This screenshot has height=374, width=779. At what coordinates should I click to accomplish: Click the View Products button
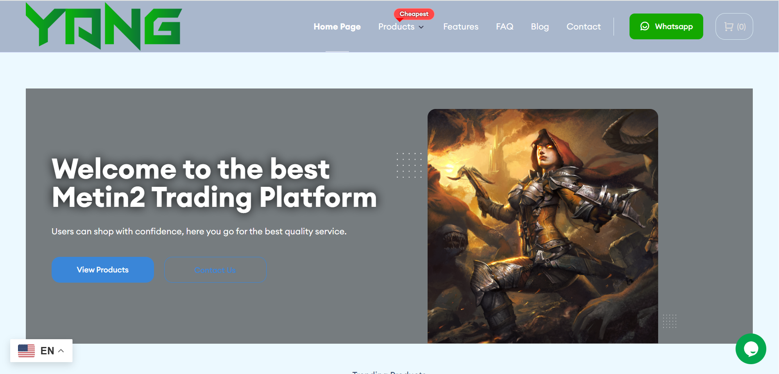click(103, 270)
